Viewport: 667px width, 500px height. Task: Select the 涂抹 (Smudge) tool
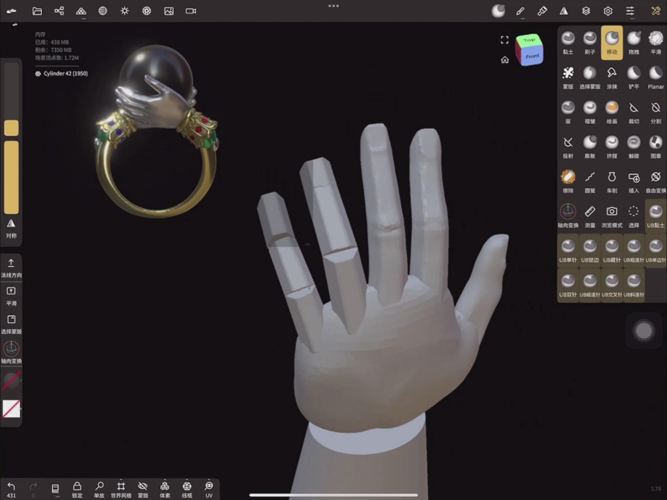[x=612, y=77]
